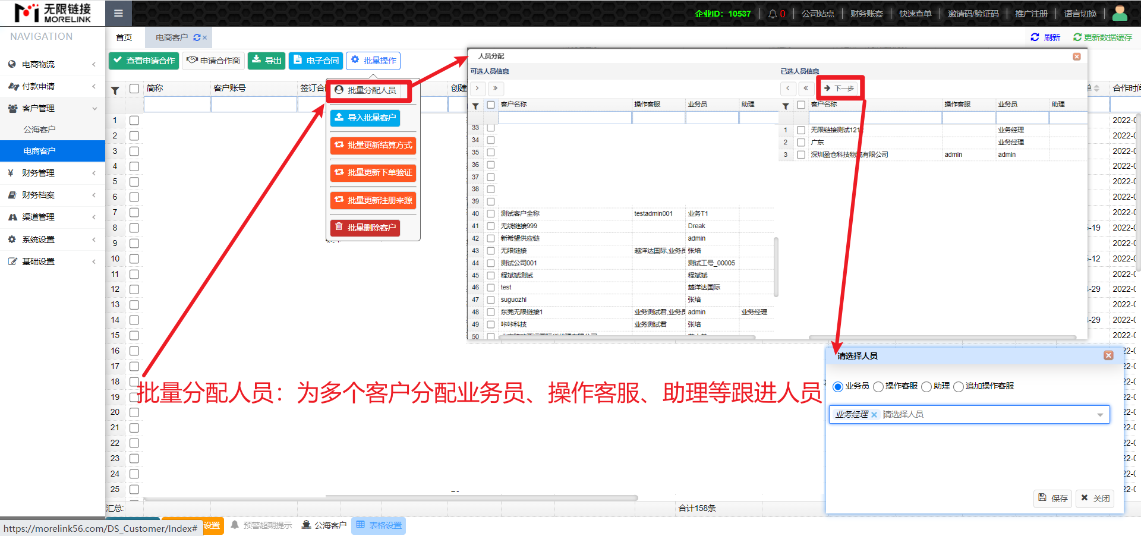Click the filter funnel icon in the main grid
Viewport: 1141px width, 536px height.
[x=115, y=90]
